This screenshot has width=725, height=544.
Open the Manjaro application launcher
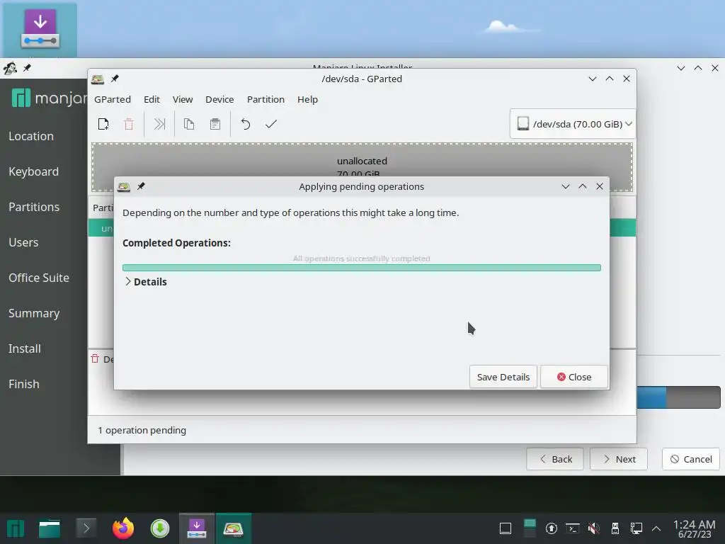[x=16, y=528]
